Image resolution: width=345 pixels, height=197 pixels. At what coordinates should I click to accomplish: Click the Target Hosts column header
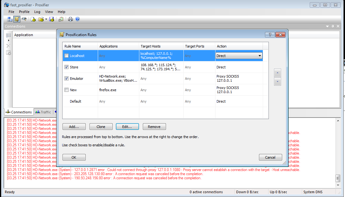click(161, 46)
